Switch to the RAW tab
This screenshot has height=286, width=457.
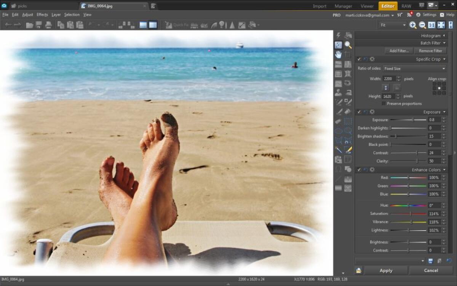point(406,6)
